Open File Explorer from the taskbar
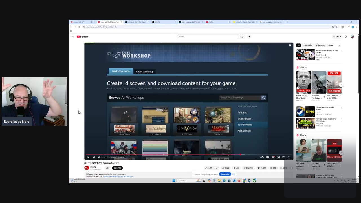 219,180
